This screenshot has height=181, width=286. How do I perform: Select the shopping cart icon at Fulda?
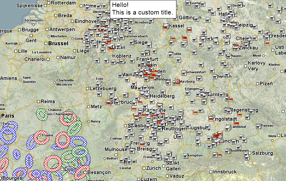click(x=170, y=55)
